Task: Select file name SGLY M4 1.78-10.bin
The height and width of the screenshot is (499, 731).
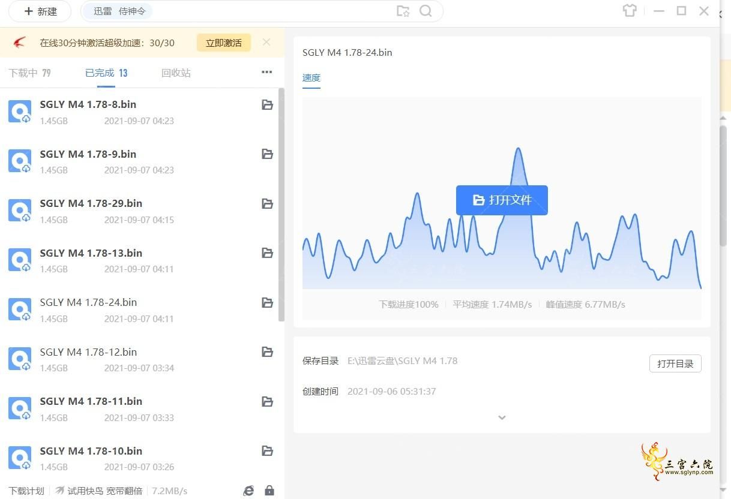Action: click(91, 451)
